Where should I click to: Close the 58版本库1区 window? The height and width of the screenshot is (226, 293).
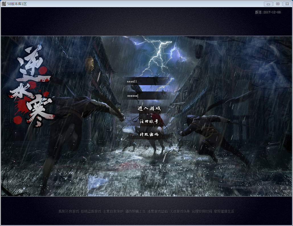[x=287, y=4]
